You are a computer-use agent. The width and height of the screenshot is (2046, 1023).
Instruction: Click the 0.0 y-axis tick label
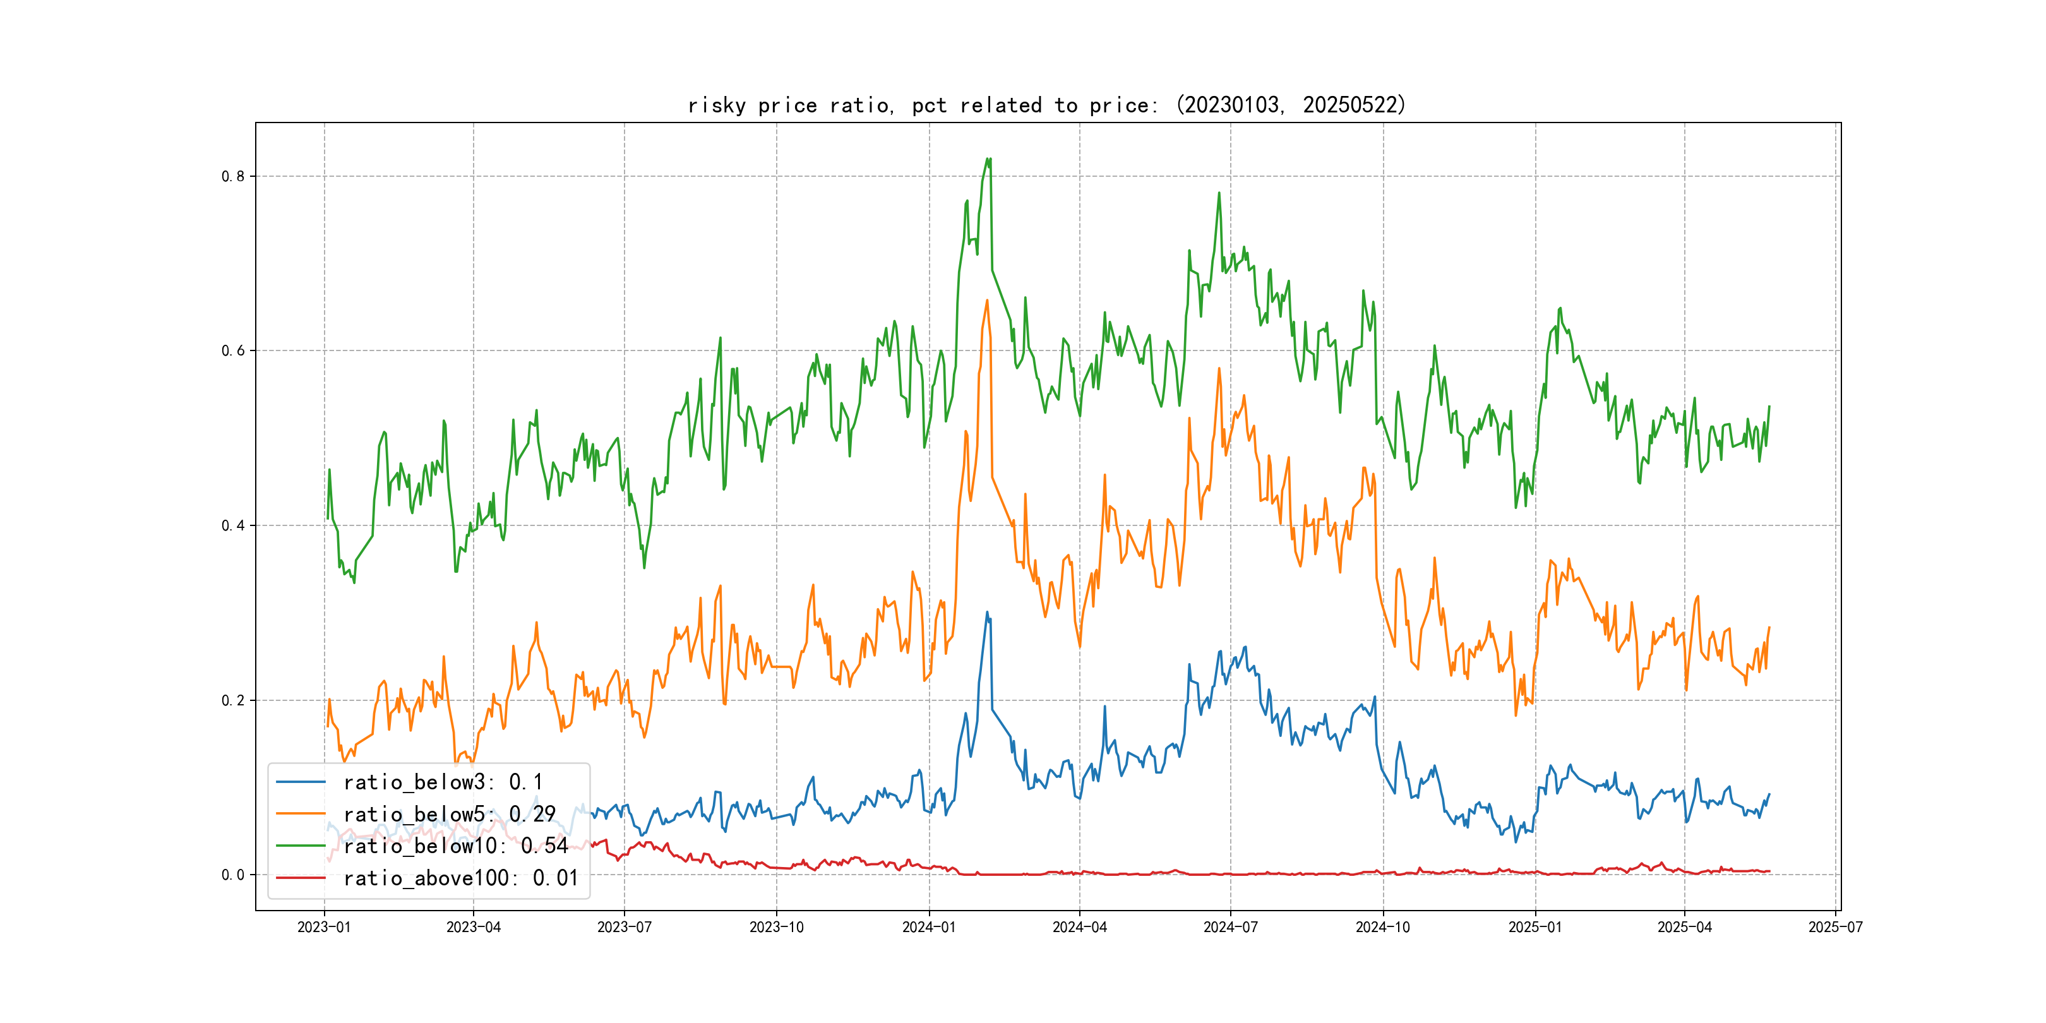233,875
